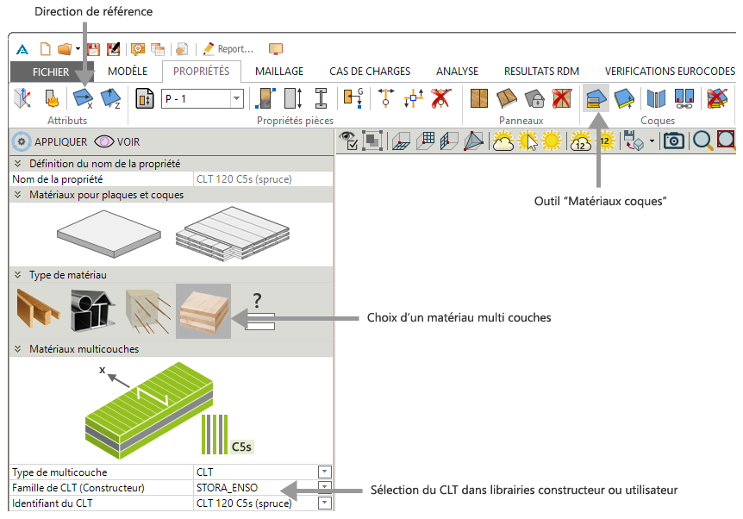Click the cascading windows icon in top bar

point(158,49)
